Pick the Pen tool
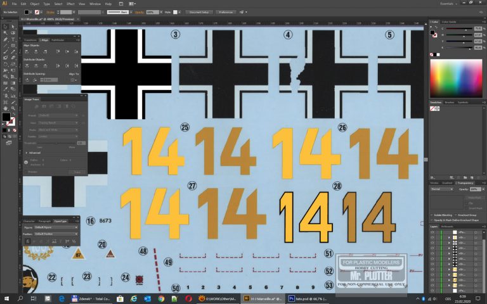487x304 pixels. pos(5,39)
